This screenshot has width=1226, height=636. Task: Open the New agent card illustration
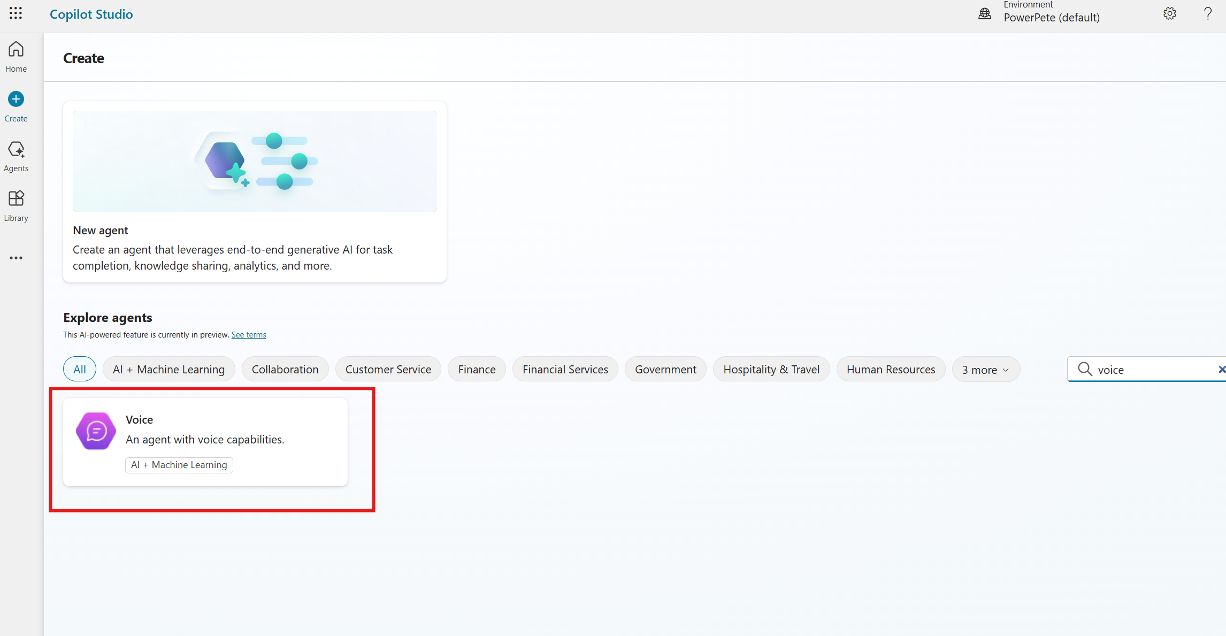[x=255, y=161]
